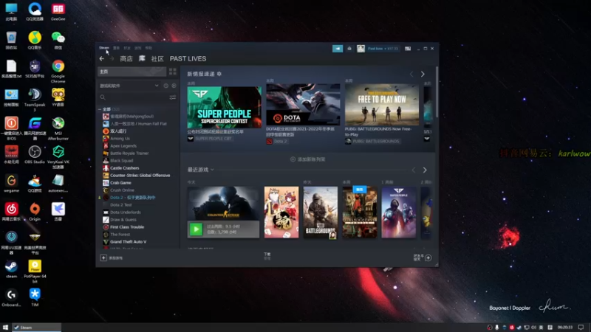Click the account avatar in title bar
Screen dimensions: 591x332
(361, 49)
